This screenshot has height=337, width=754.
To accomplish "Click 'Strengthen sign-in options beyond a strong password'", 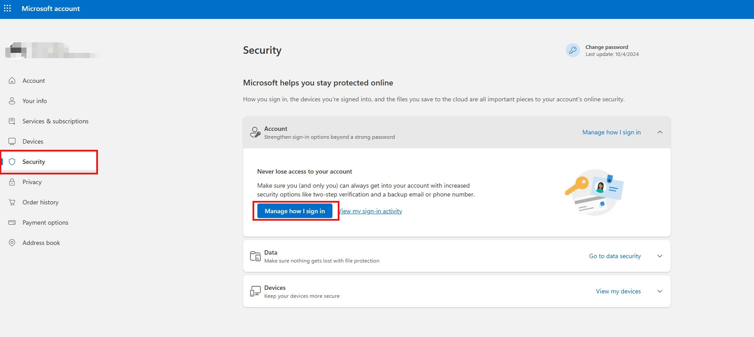I will (329, 137).
